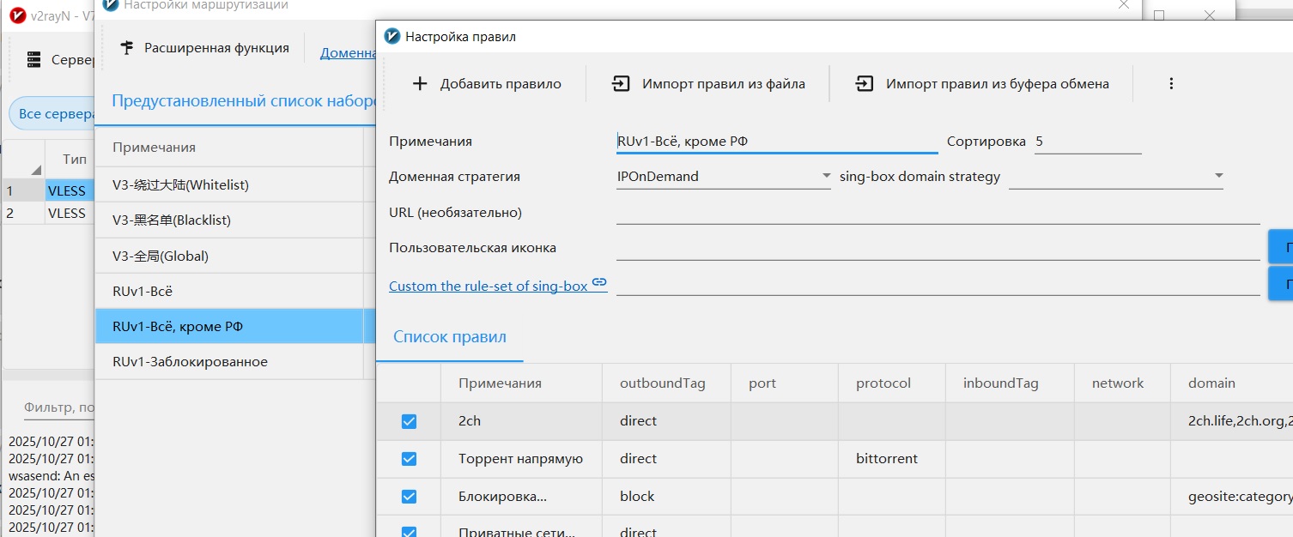Open the three-dot more options menu

(1171, 84)
